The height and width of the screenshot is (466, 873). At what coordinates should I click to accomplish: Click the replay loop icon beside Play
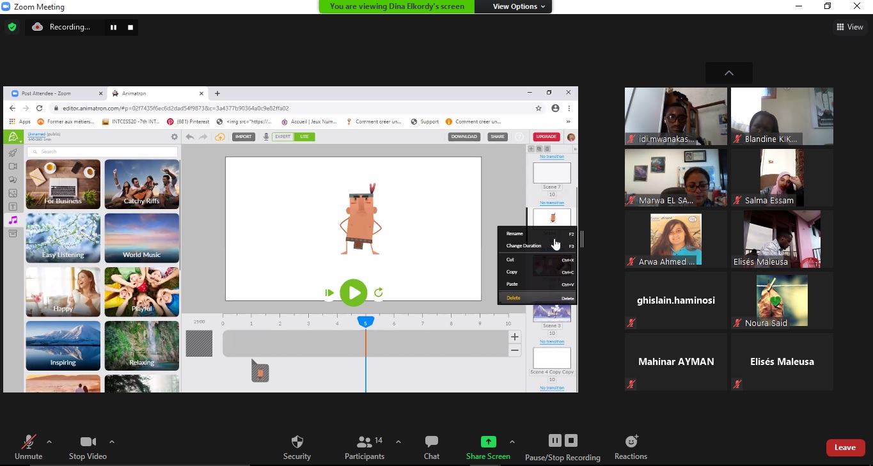coord(379,293)
